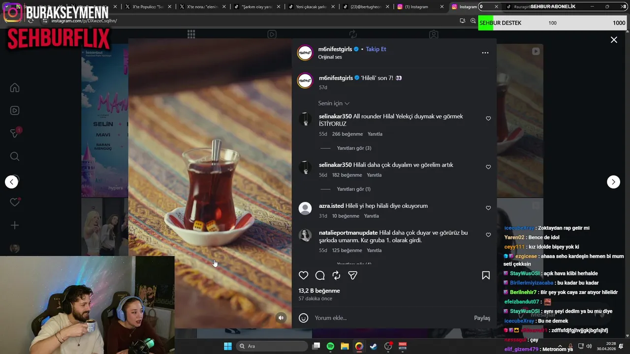Viewport: 630px width, 354px height.
Task: Open comments with the speech bubble icon
Action: point(320,275)
